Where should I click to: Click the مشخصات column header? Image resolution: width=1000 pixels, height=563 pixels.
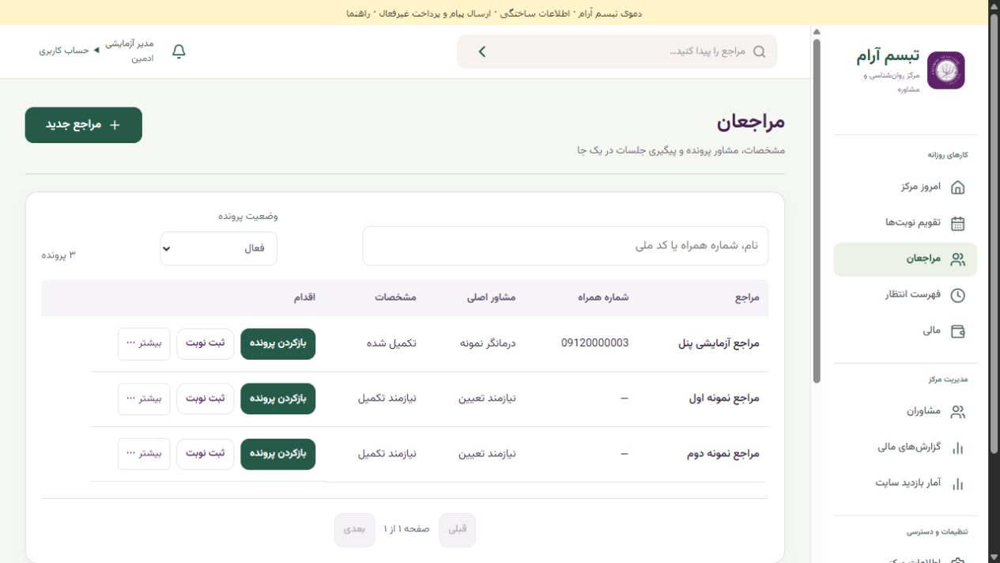coord(396,297)
